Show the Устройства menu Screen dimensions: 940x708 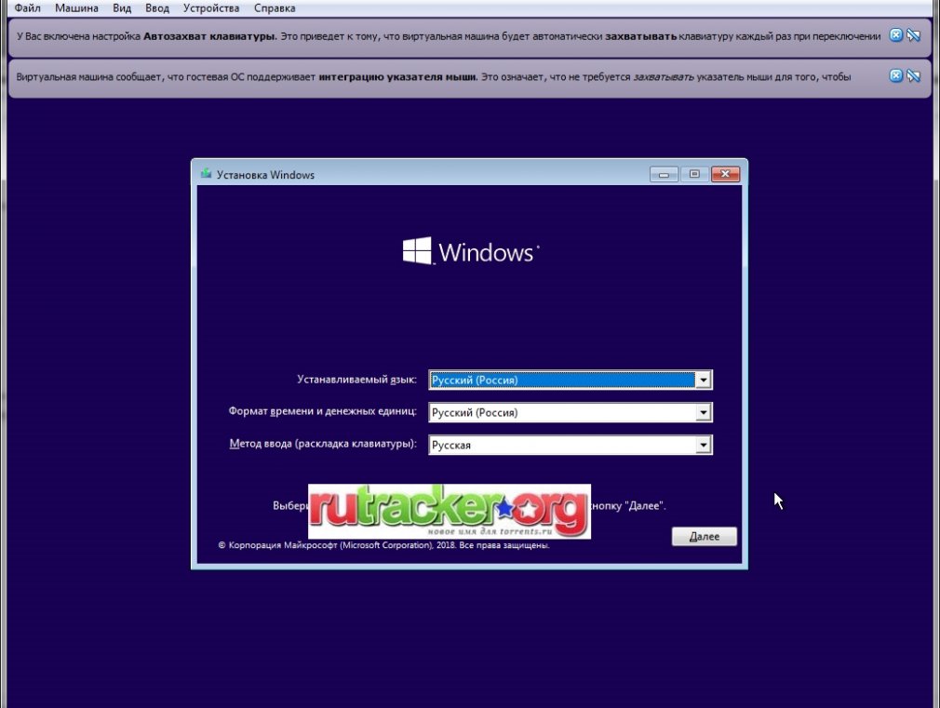coord(211,8)
